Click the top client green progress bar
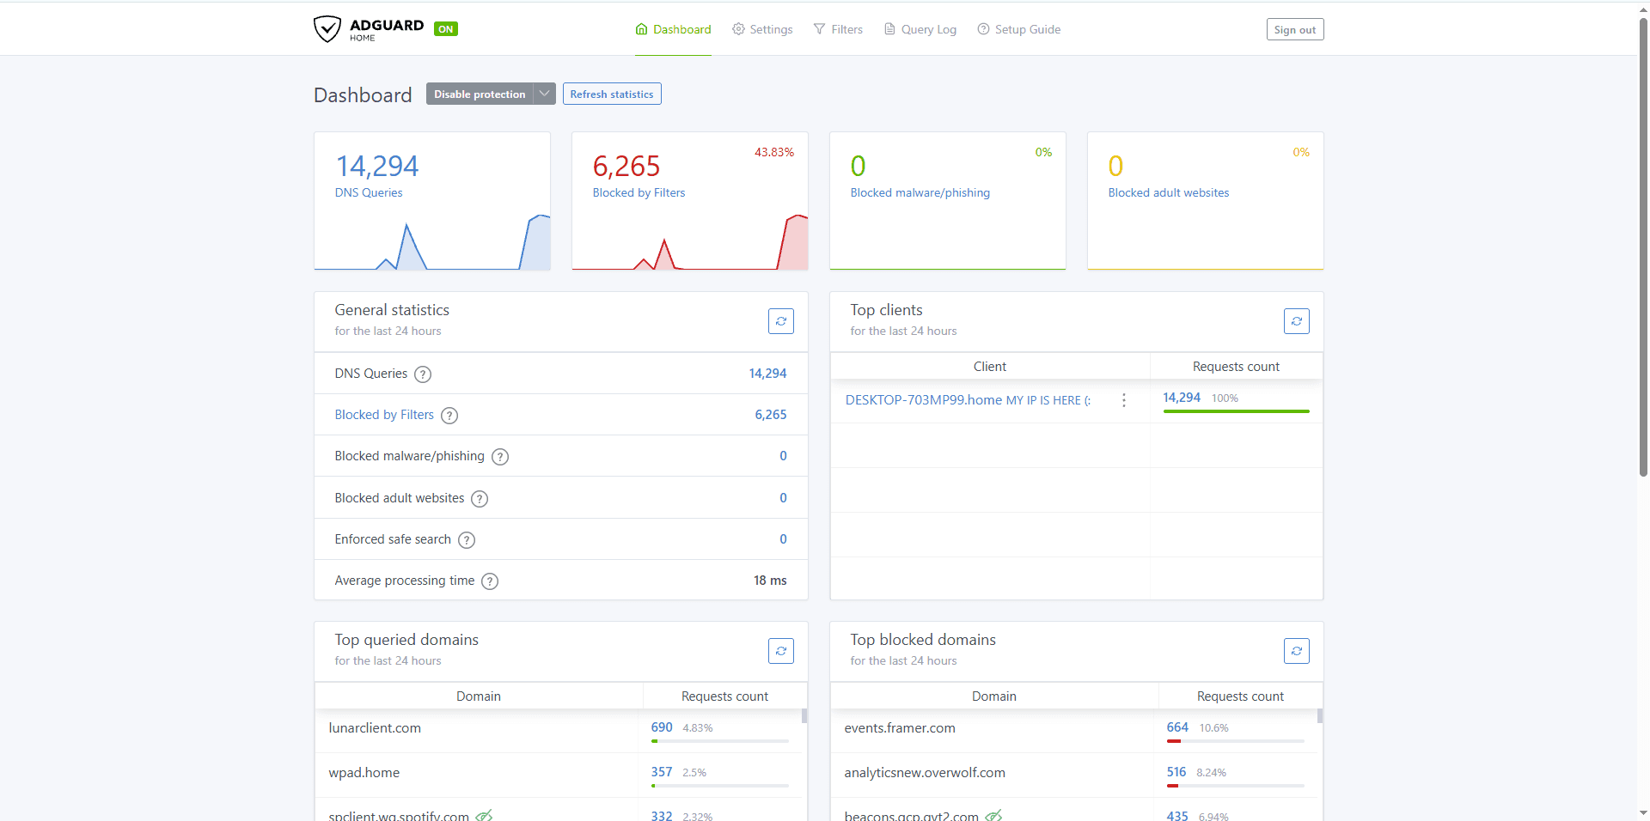This screenshot has height=821, width=1650. 1236,411
